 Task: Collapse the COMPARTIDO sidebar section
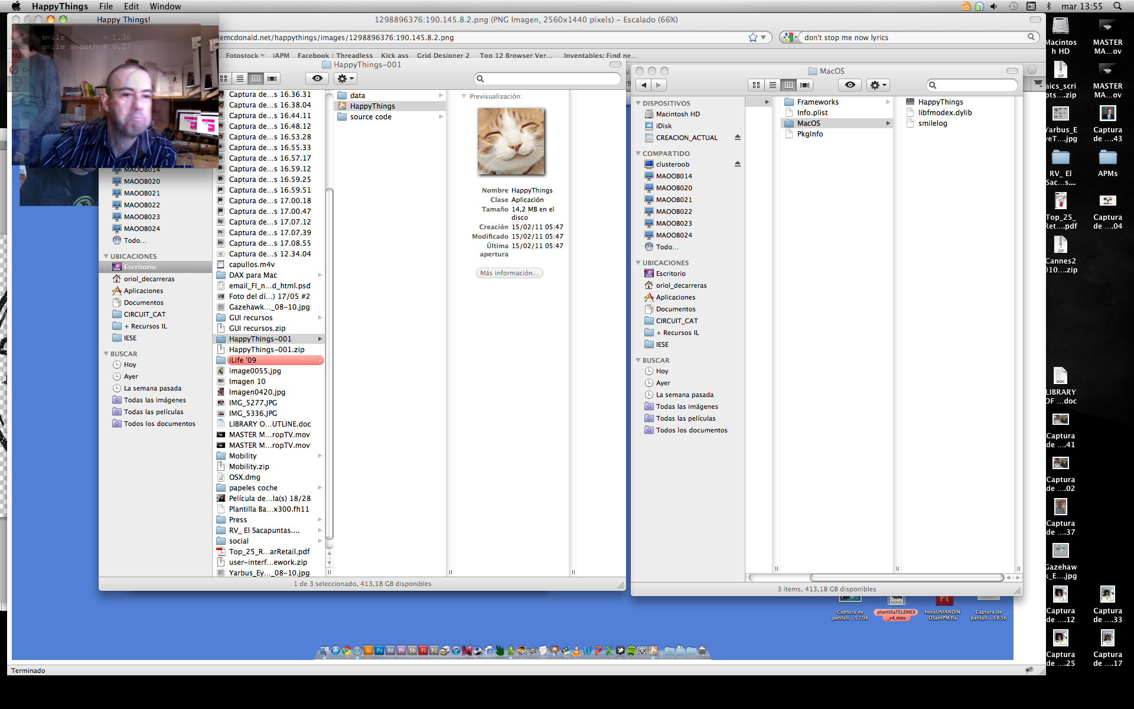(638, 154)
